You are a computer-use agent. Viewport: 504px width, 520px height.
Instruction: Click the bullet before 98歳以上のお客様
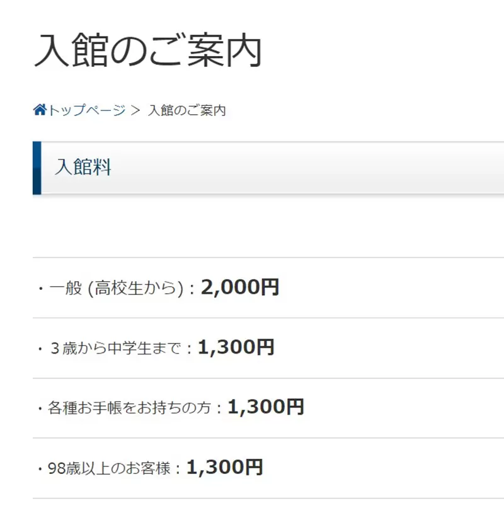40,469
